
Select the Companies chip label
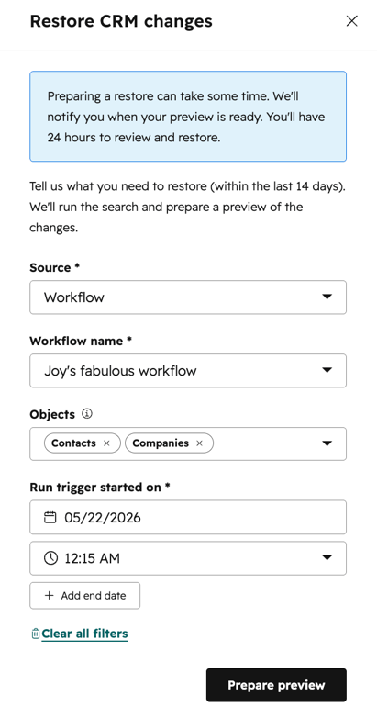coord(161,443)
